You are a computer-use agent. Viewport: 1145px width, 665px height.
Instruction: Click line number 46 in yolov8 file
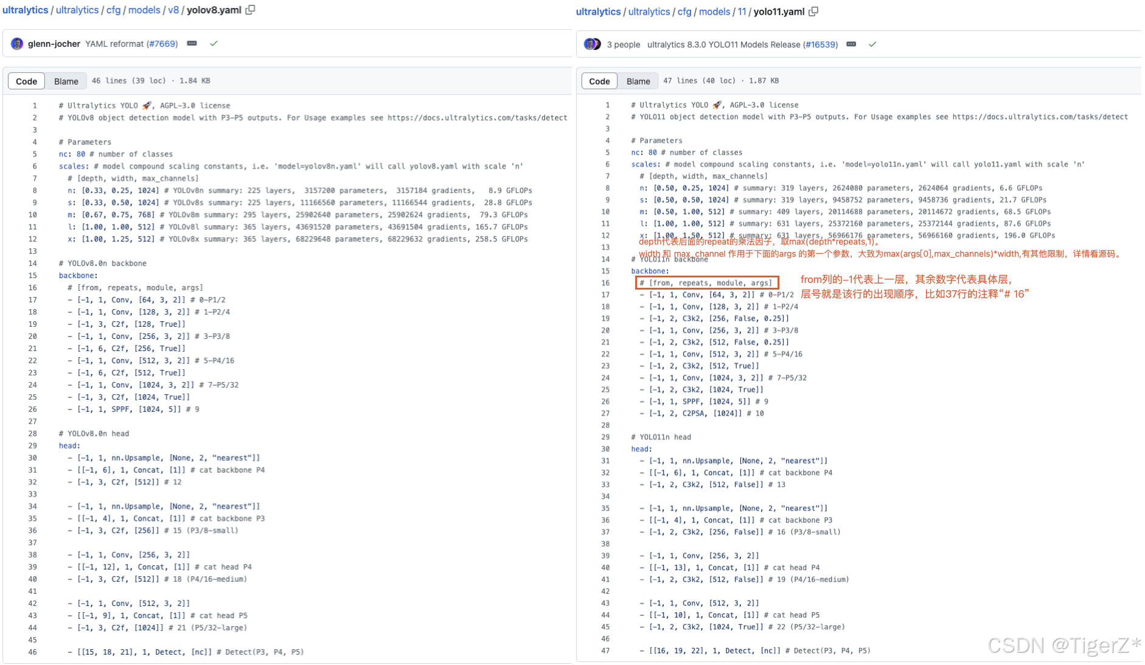32,652
